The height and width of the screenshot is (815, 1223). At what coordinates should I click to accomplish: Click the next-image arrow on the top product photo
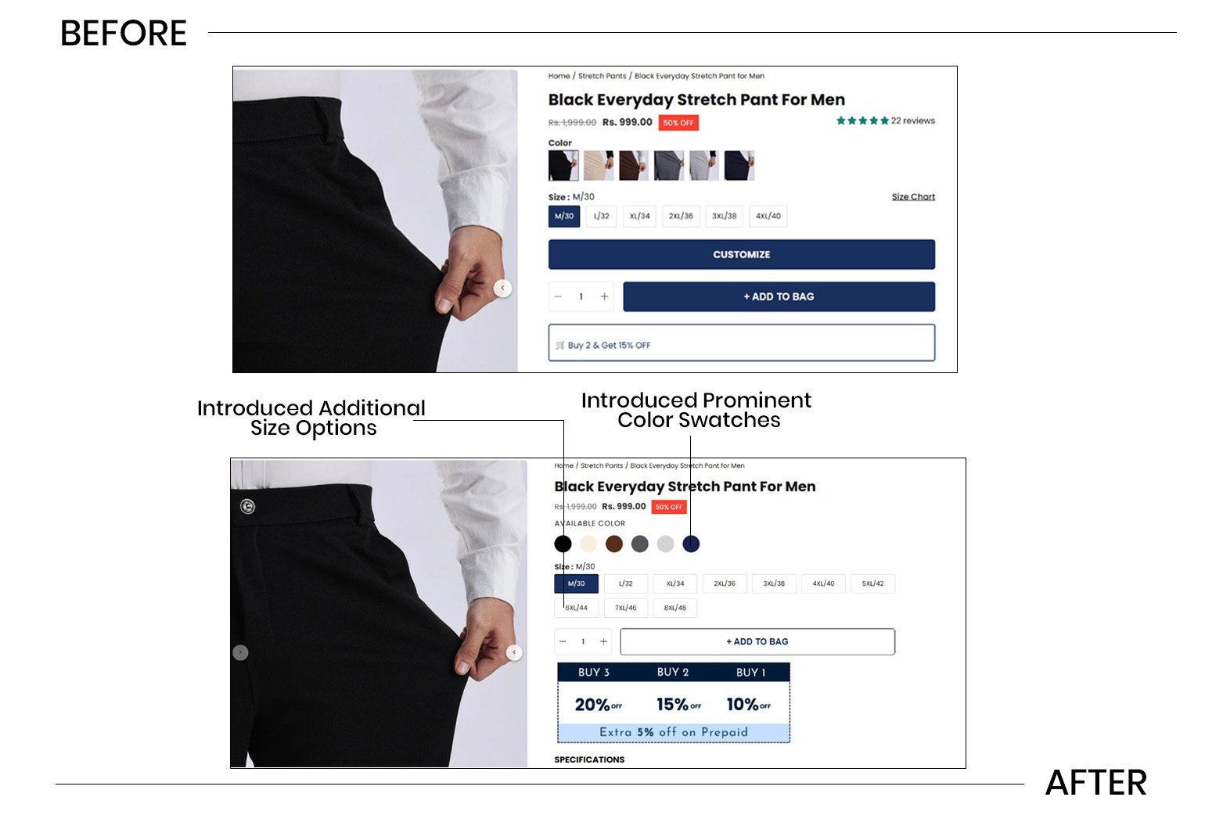(502, 289)
